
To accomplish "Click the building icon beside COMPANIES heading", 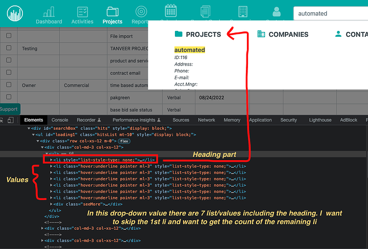I will pyautogui.click(x=261, y=34).
